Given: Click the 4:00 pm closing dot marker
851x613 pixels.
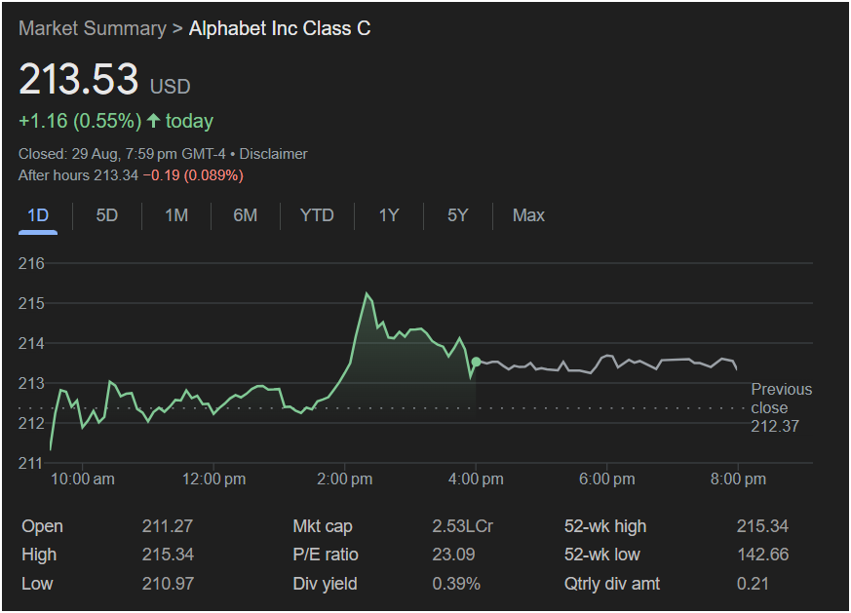Looking at the screenshot, I should (476, 363).
